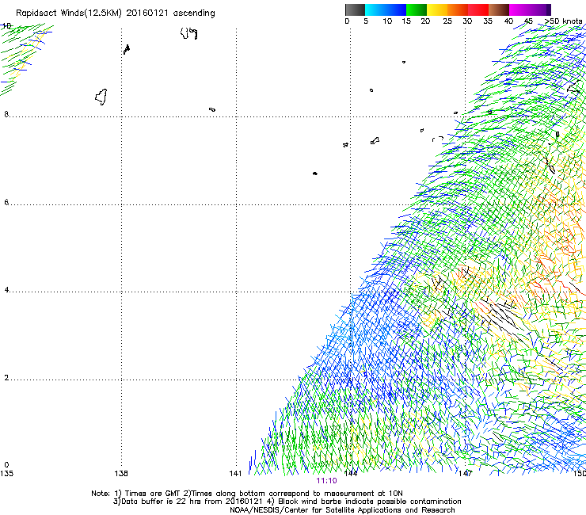Click the '2' latitude axis label
Viewport: 586px width, 515px height.
(6, 378)
